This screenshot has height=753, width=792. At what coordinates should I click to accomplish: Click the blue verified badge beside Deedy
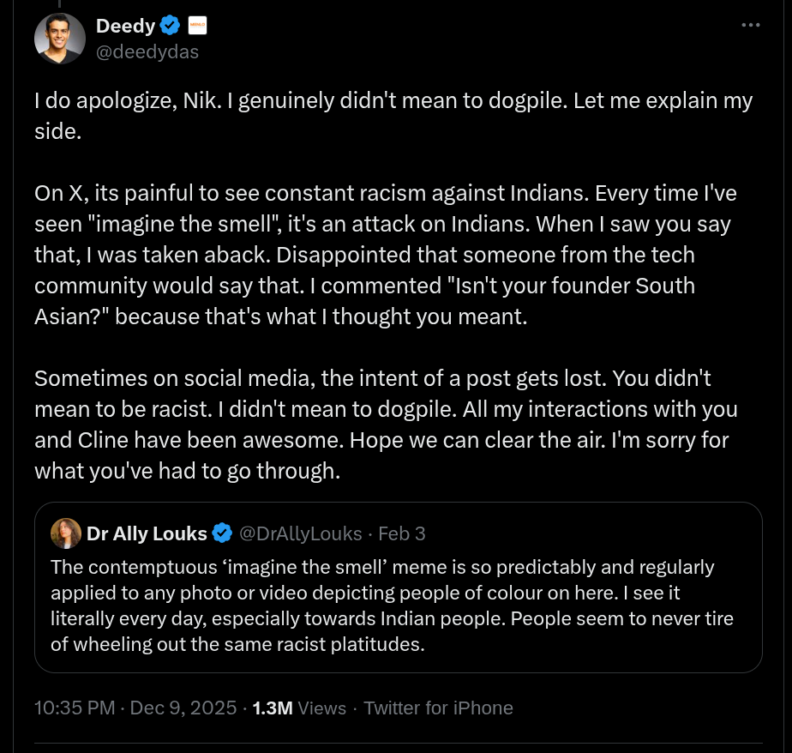coord(171,25)
